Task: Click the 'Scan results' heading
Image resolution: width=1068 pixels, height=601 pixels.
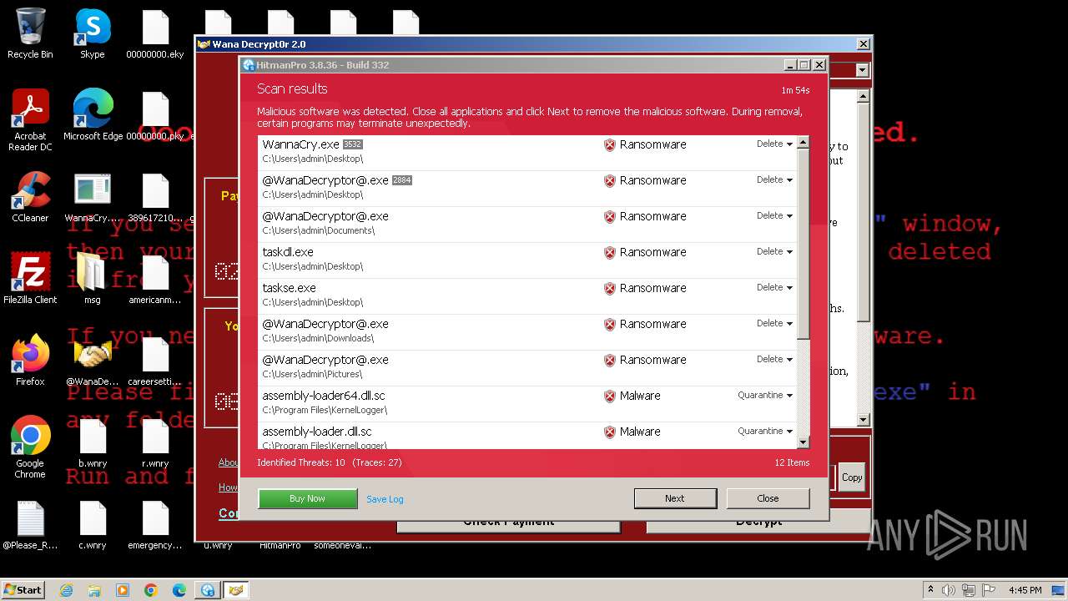Action: click(x=292, y=88)
